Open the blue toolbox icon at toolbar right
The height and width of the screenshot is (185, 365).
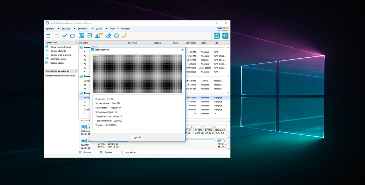pos(217,36)
